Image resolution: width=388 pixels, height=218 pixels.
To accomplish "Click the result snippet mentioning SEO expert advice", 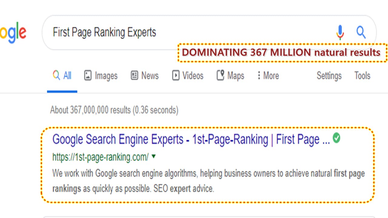I will pos(208,181).
